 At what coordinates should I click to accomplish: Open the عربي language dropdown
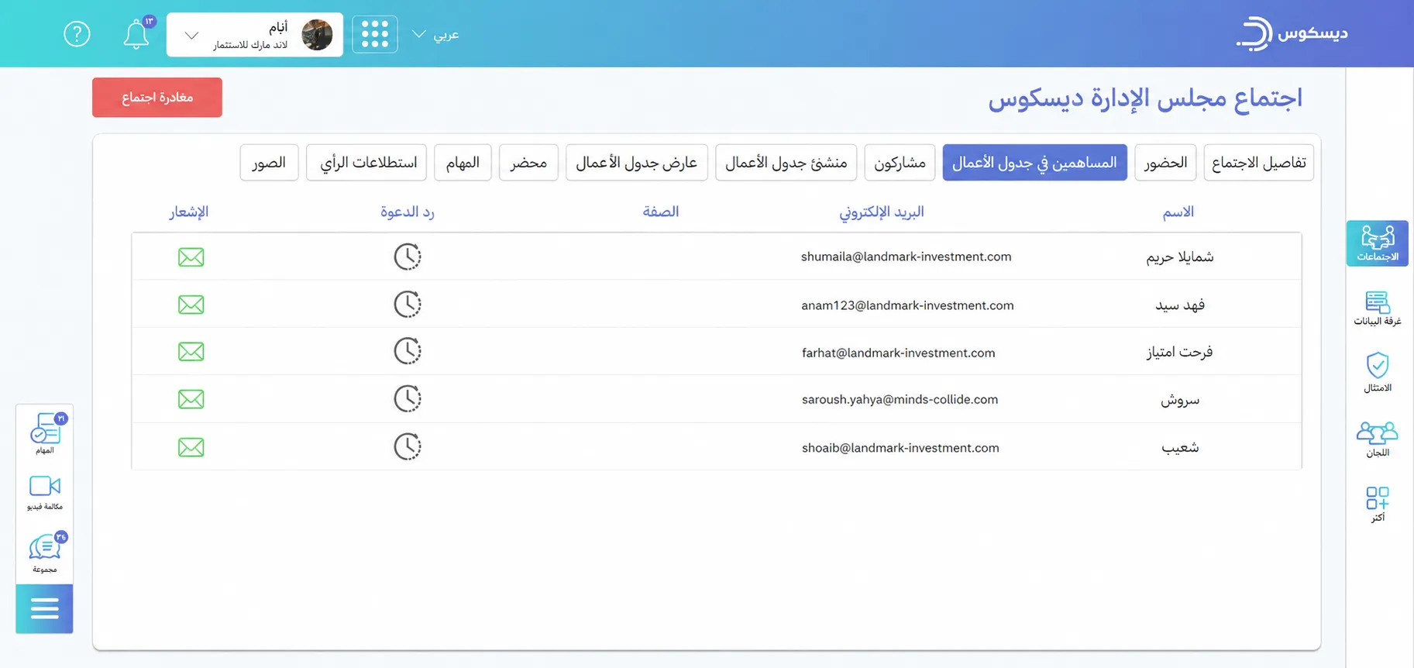[435, 34]
